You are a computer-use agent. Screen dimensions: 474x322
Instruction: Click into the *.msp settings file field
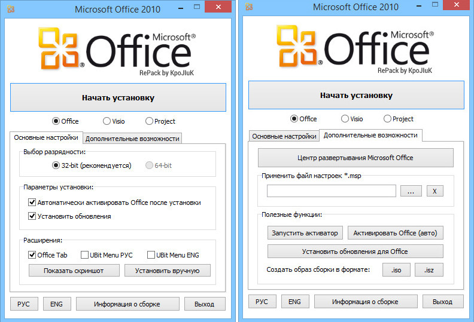click(x=331, y=191)
